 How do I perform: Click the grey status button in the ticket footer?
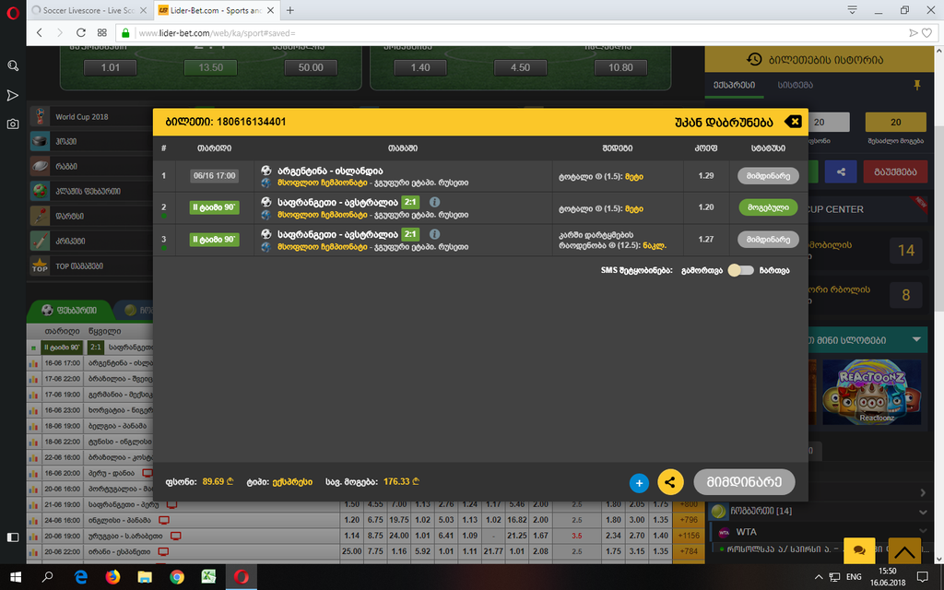(x=744, y=481)
